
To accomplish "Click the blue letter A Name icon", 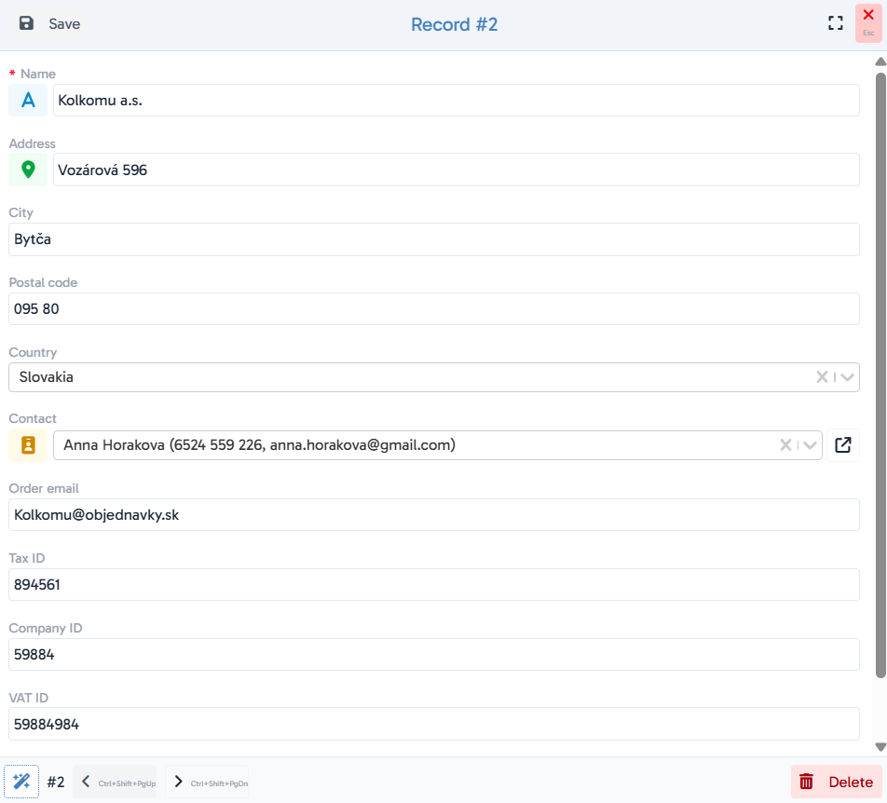I will [28, 100].
